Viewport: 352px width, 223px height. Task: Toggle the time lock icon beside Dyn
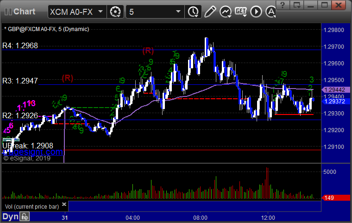(25, 217)
